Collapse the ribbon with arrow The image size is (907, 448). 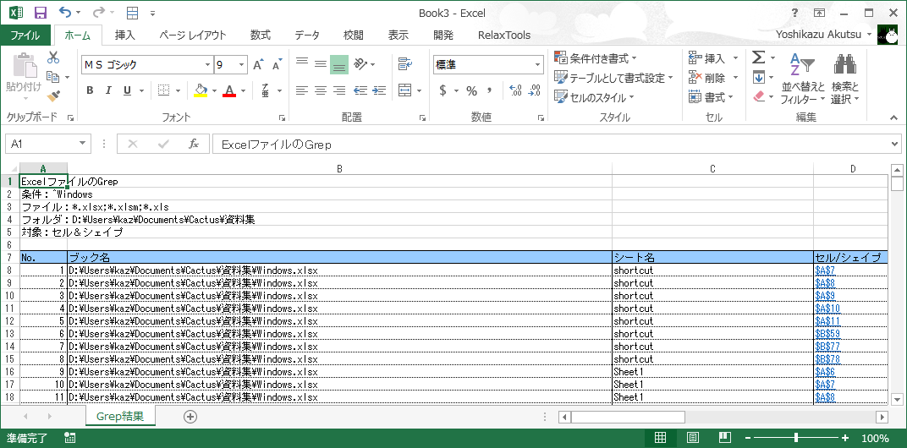894,117
